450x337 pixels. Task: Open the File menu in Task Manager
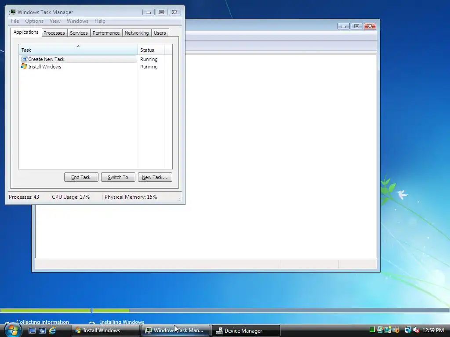(x=15, y=21)
